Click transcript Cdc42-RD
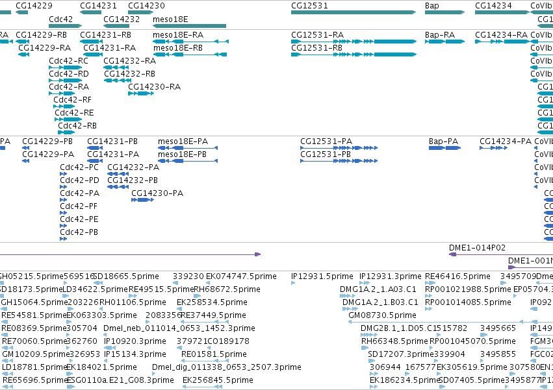553x390 pixels. click(x=69, y=74)
